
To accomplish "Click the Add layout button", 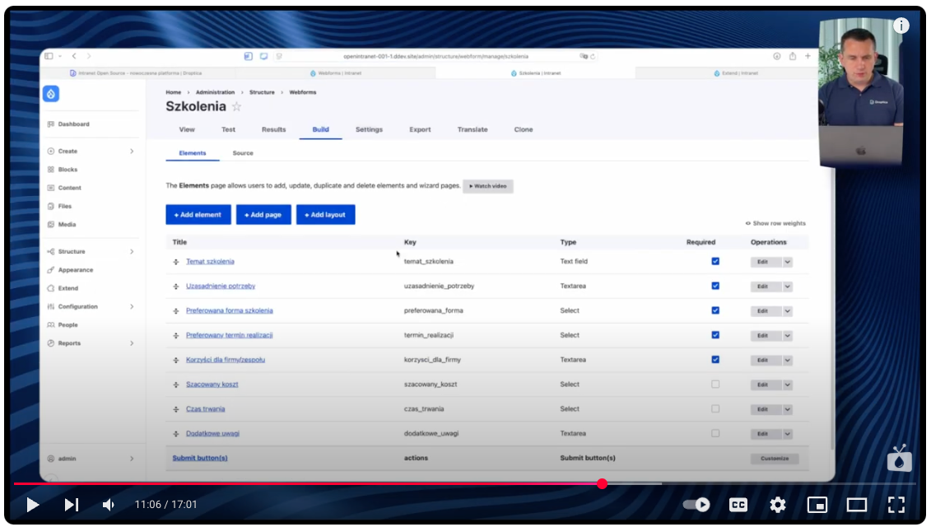I will [325, 215].
